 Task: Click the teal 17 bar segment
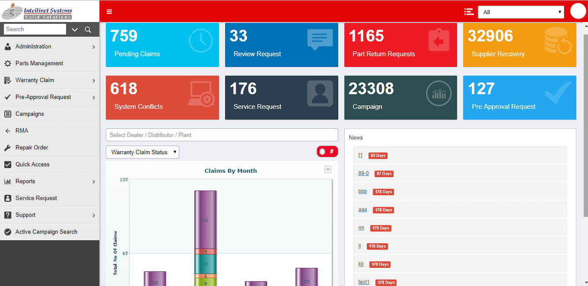205,264
